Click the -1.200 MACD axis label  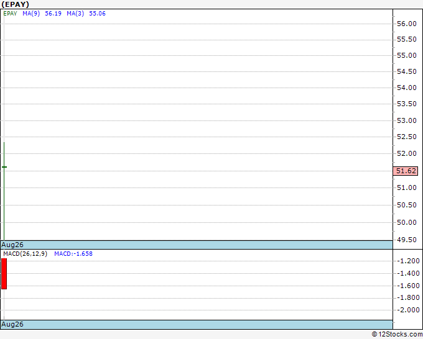coord(408,261)
